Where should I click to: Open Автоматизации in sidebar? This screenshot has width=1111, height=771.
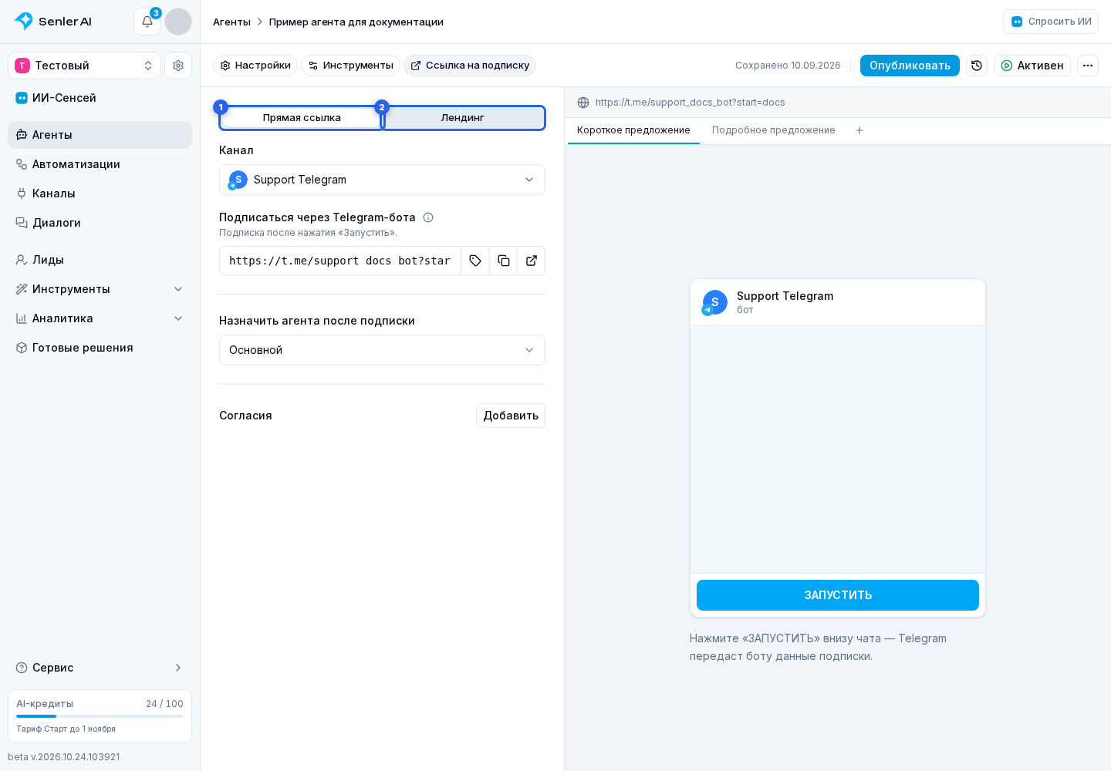(100, 164)
